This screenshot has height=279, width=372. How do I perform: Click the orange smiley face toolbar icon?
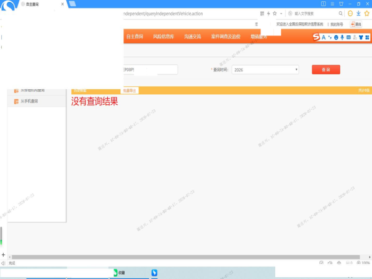coord(350,14)
